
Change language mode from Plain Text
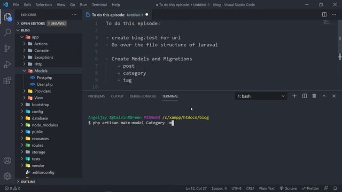point(267,188)
